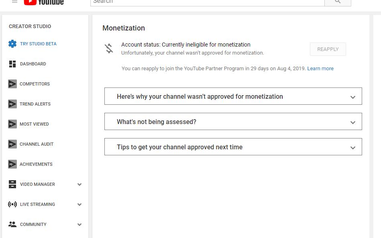Expand the Community chevron
Screen dimensions: 381x238
(x=79, y=225)
